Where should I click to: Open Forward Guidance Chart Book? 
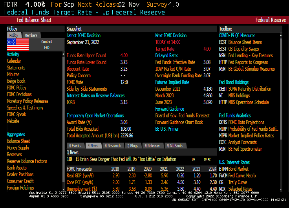click(179, 122)
